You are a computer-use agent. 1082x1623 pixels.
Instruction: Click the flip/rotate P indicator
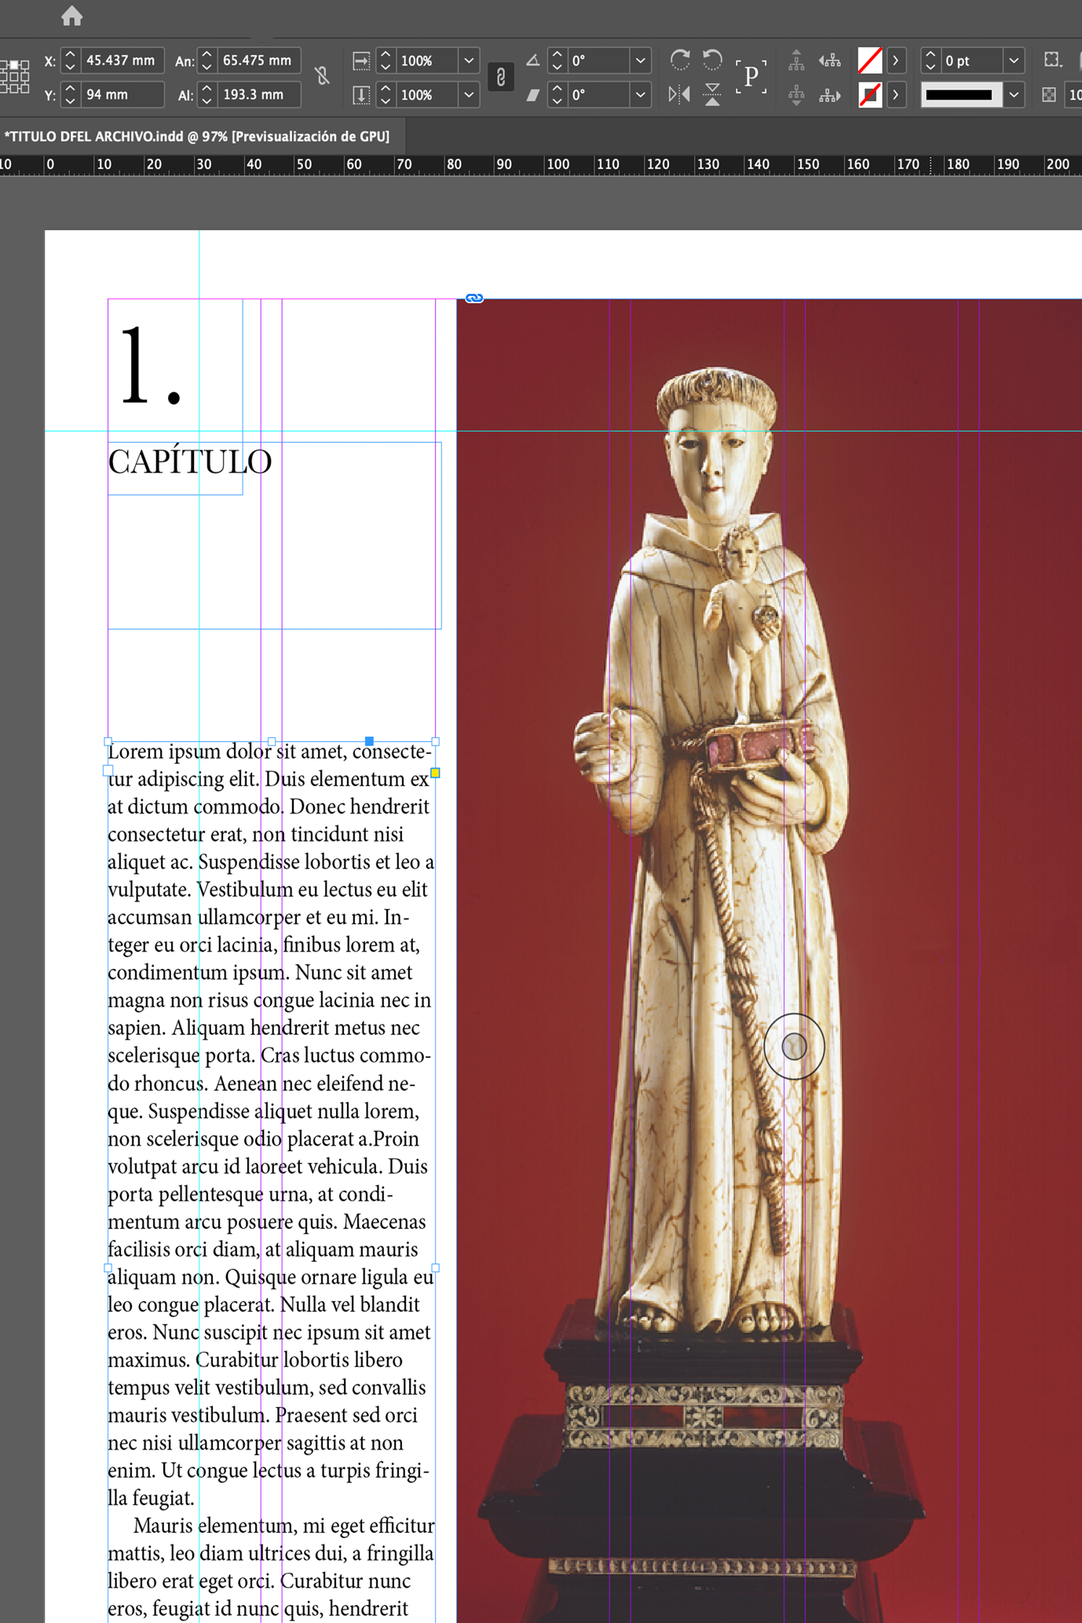[x=751, y=77]
